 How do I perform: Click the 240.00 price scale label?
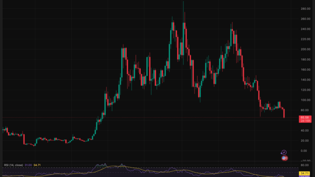point(306,29)
